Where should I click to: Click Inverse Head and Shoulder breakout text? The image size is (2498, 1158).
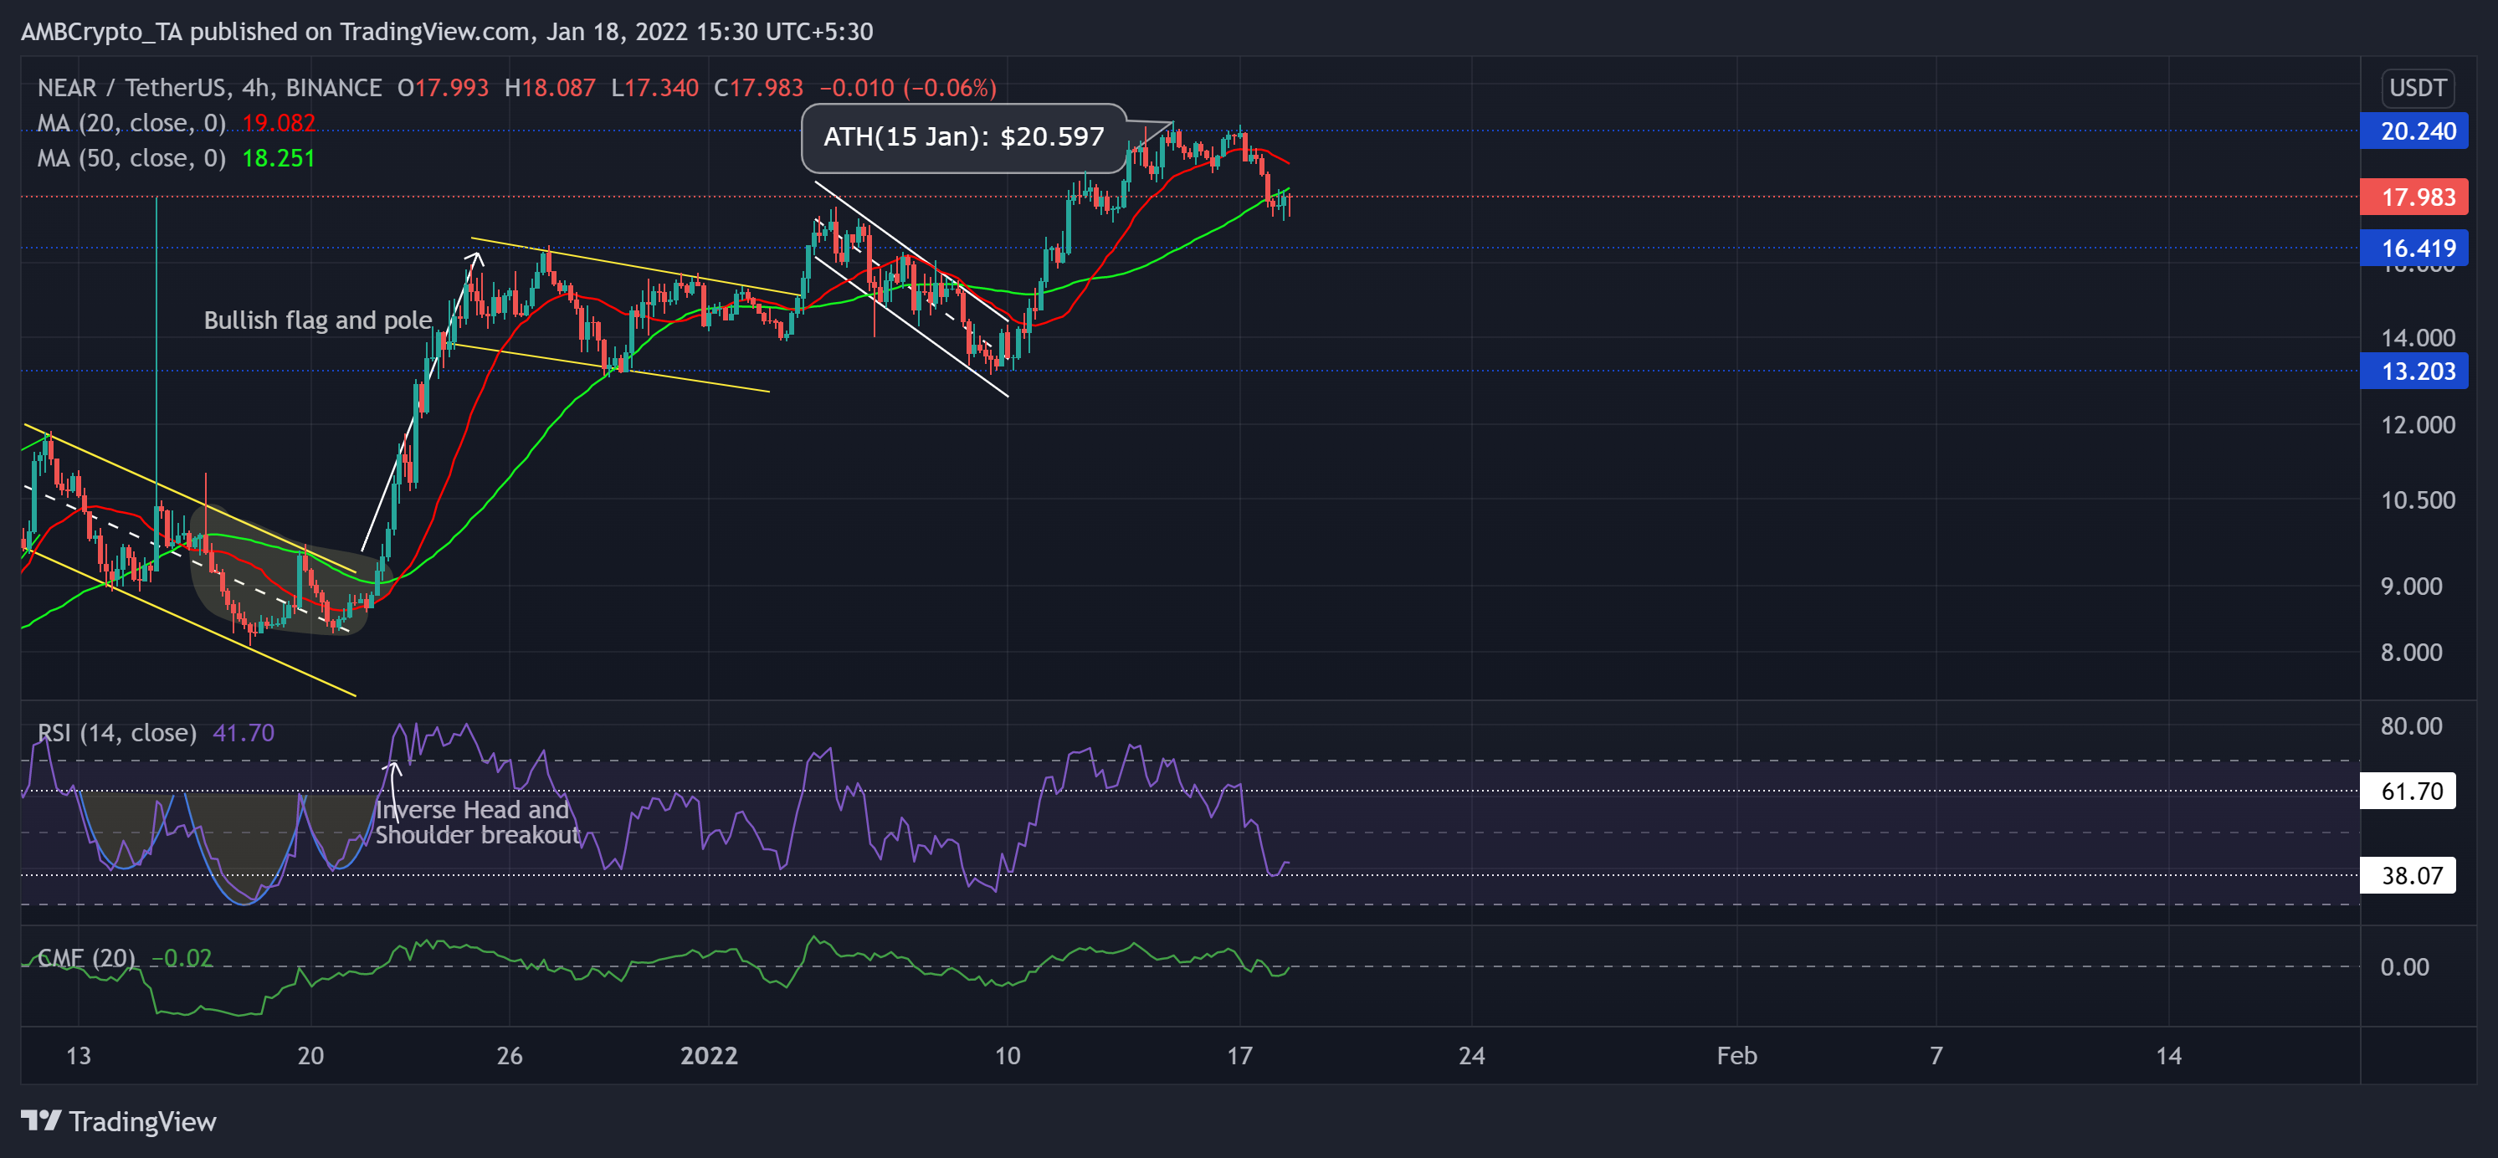(477, 822)
